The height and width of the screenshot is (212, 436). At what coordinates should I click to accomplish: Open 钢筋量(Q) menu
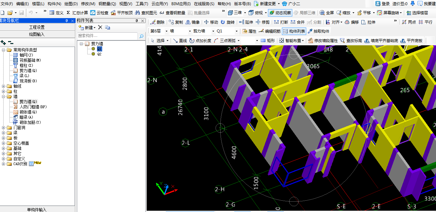(x=107, y=4)
